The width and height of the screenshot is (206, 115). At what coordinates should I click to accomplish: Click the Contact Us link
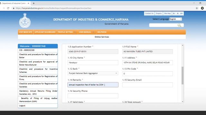(149, 13)
